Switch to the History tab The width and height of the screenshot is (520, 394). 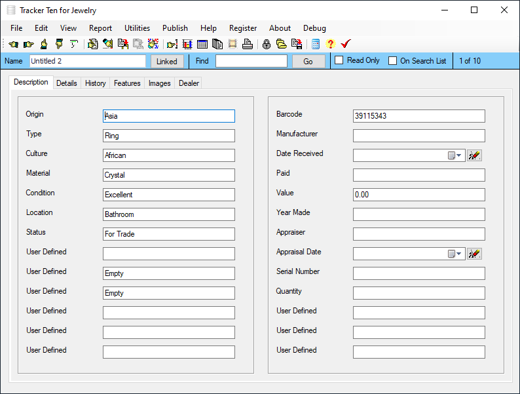(x=96, y=83)
